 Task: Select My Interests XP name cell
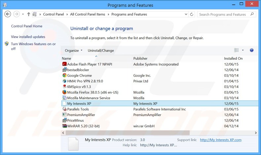(x=79, y=104)
